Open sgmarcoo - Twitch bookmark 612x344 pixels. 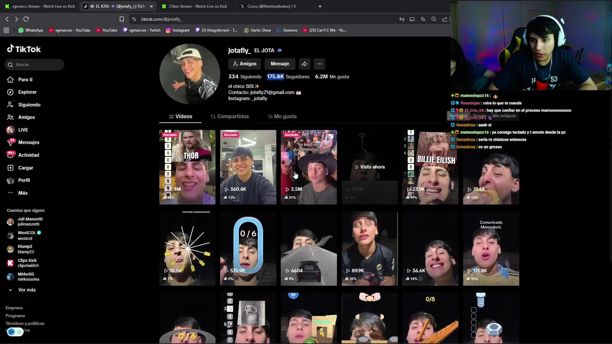click(142, 30)
